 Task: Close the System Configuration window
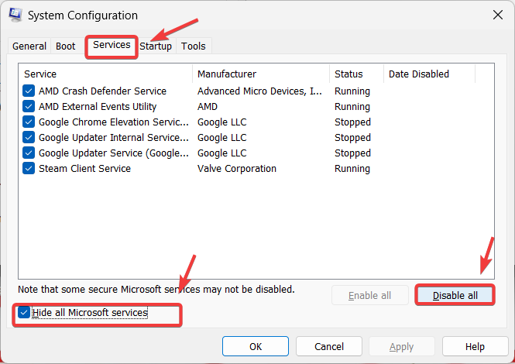click(496, 15)
